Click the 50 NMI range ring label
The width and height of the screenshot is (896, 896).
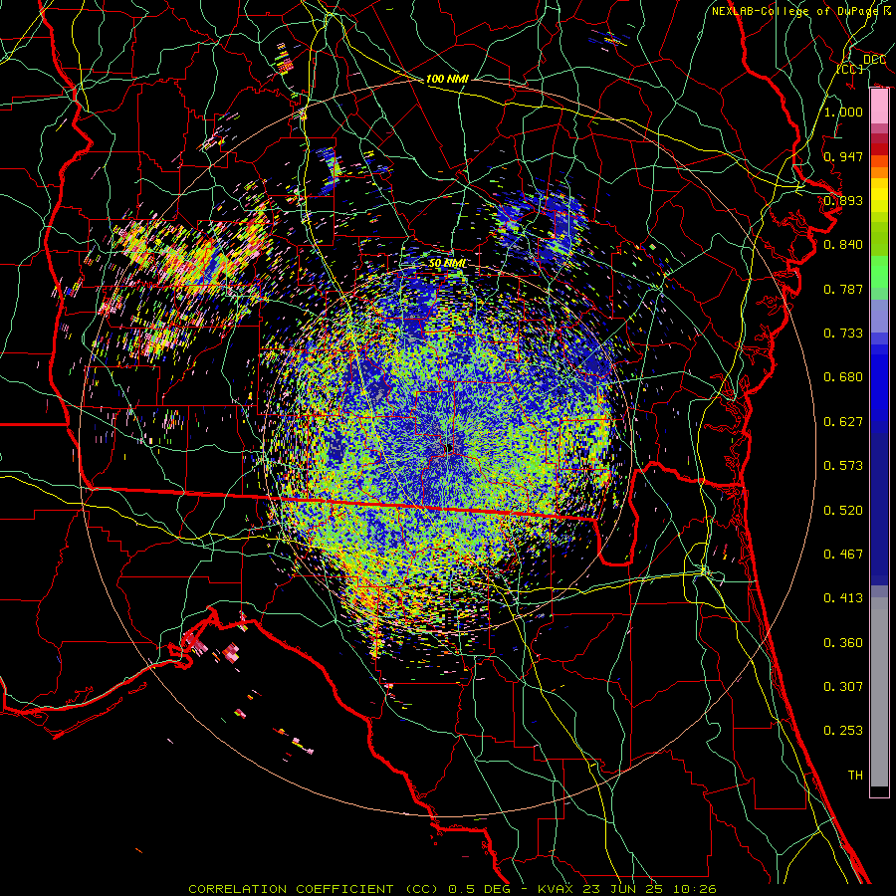coord(447,264)
